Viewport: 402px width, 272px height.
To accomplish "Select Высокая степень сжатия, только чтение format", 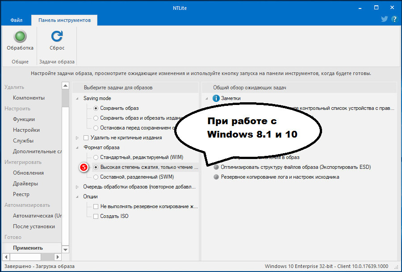I will point(96,167).
